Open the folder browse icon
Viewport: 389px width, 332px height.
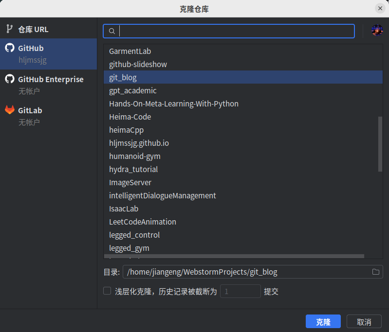tap(375, 272)
